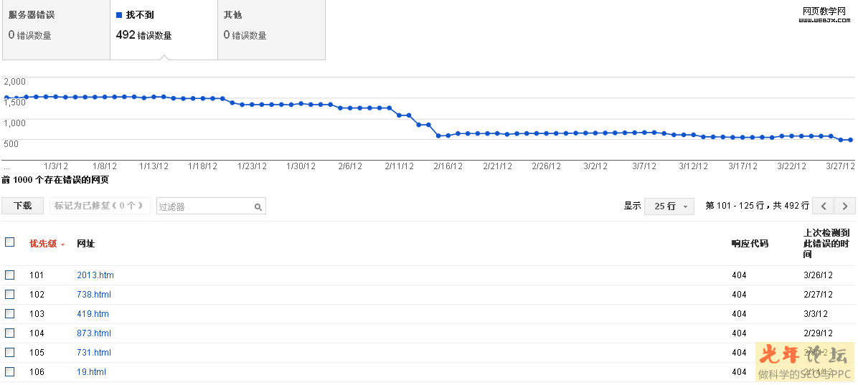The height and width of the screenshot is (385, 858).
Task: Select checkbox next to 873.html
Action: tap(10, 333)
